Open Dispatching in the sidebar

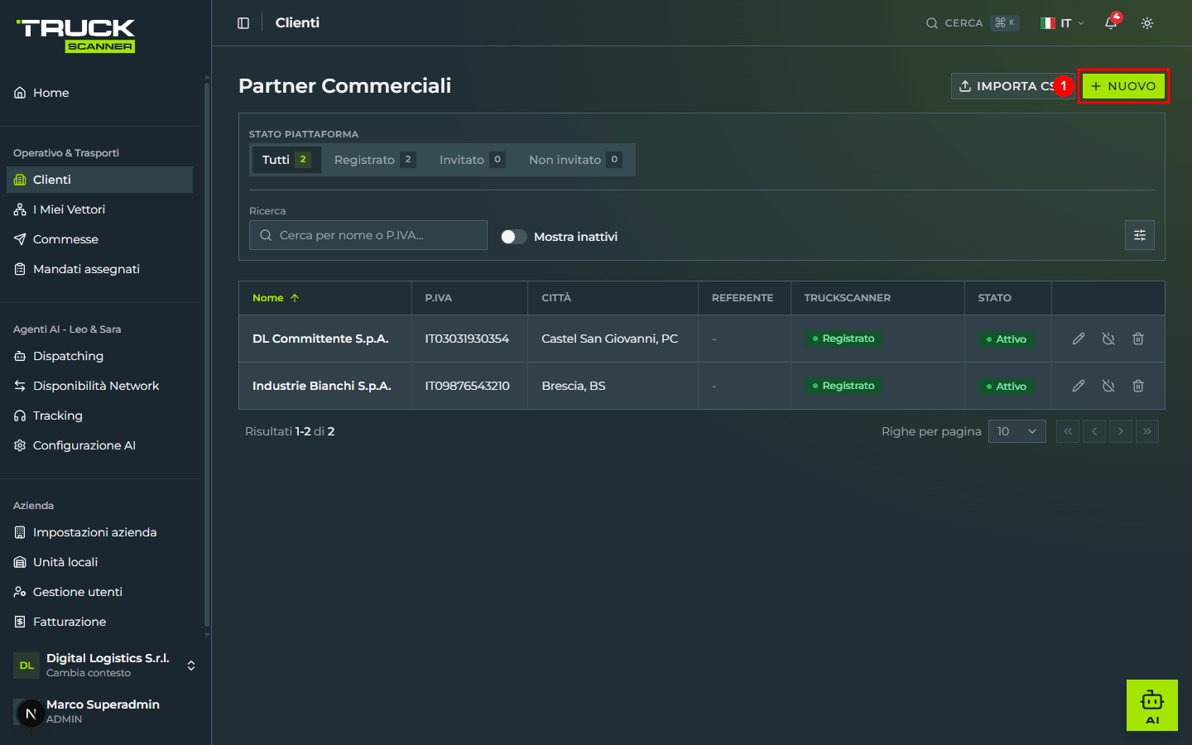pyautogui.click(x=99, y=356)
